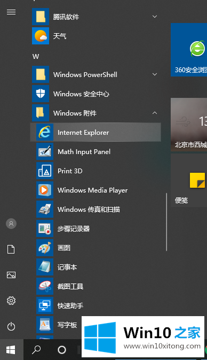The height and width of the screenshot is (360, 207).
Task: Open Windows 传真和扫描 icon
Action: click(x=45, y=209)
